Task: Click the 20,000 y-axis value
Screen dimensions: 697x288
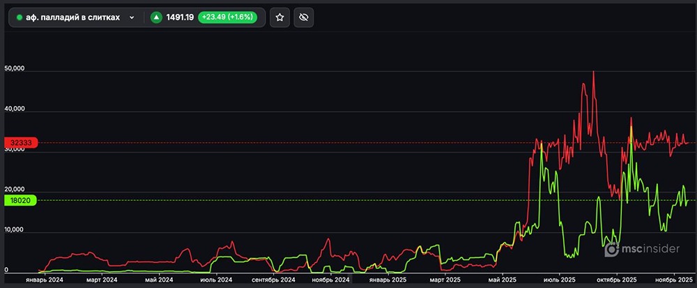Action: (14, 190)
